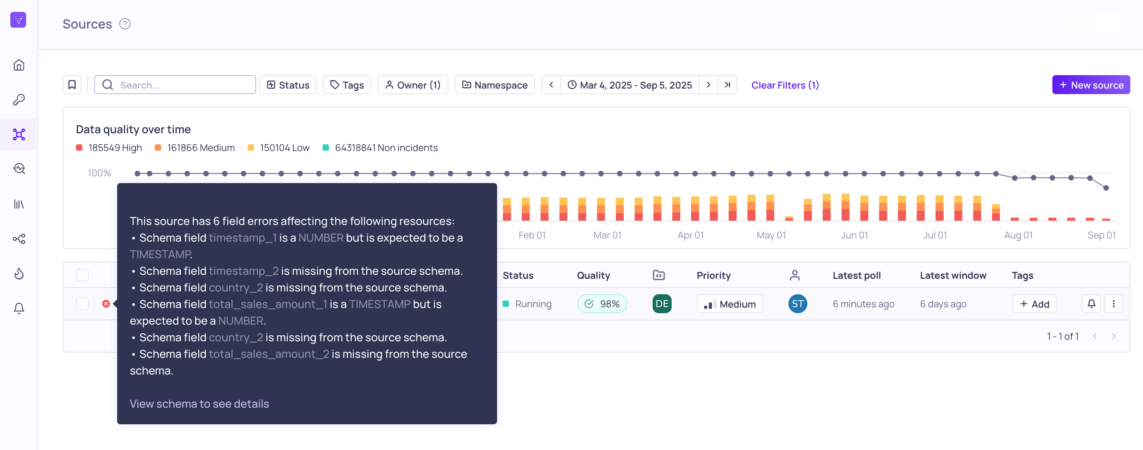Viewport: 1143px width, 450px height.
Task: Open the Mar 4 - Sep 5, 2025 date range picker
Action: pyautogui.click(x=630, y=85)
